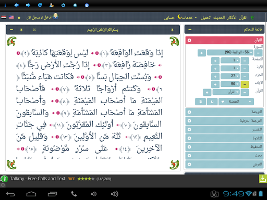Click the plus button next to surah selector
This screenshot has width=267, height=200.
tap(202, 53)
